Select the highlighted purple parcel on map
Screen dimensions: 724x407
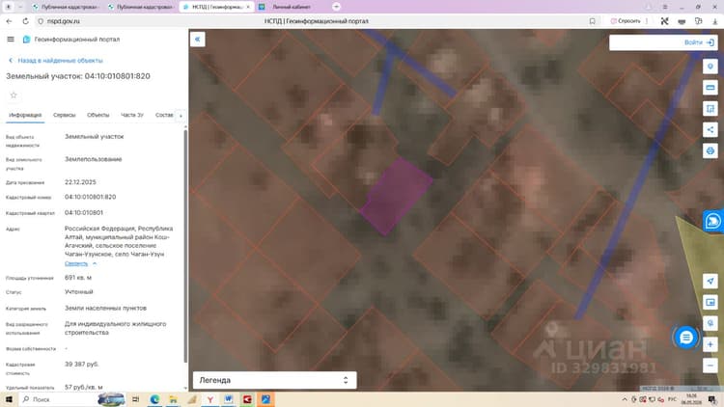(396, 195)
